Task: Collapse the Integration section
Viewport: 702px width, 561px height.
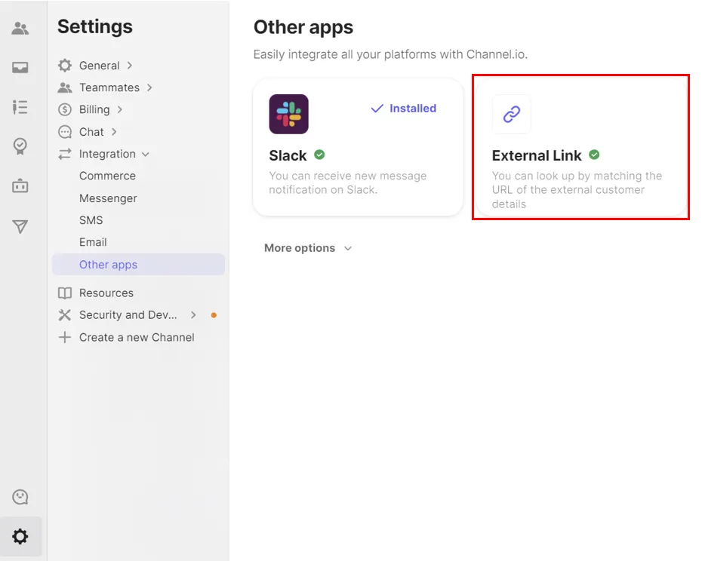Action: 107,154
